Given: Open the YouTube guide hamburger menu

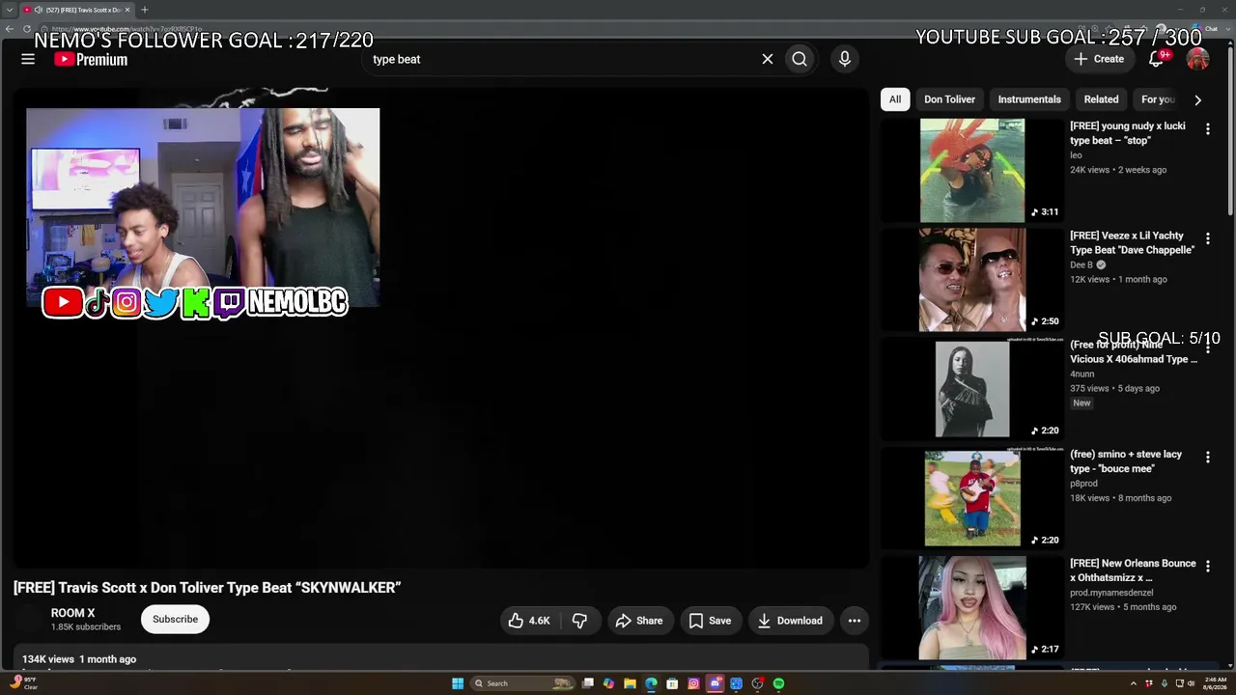Looking at the screenshot, I should 28,59.
